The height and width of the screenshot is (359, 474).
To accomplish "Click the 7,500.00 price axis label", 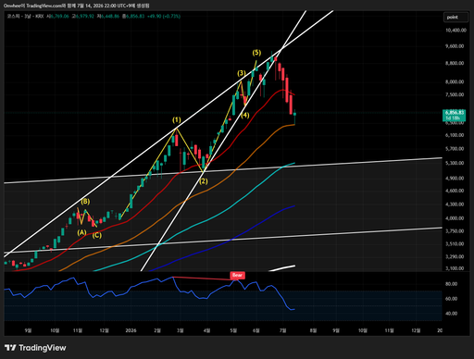I will 455,94.
